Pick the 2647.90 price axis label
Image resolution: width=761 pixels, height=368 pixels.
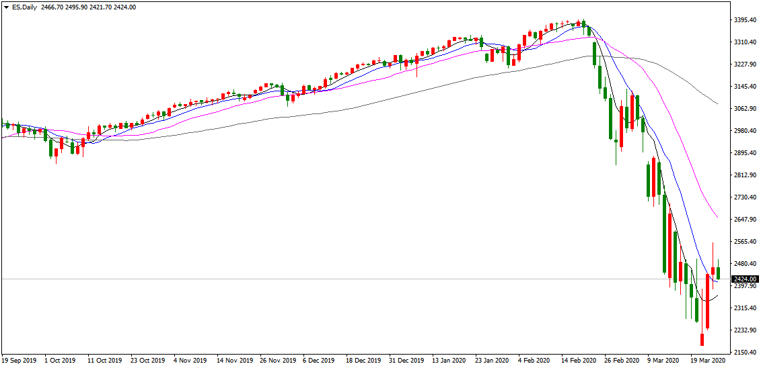(745, 220)
